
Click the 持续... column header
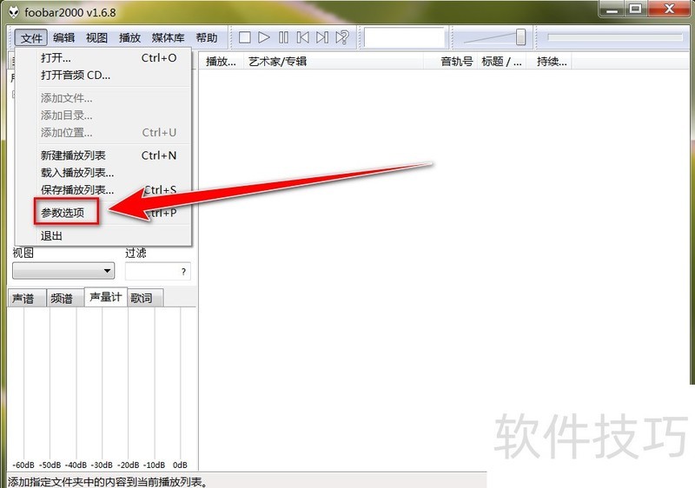(549, 62)
